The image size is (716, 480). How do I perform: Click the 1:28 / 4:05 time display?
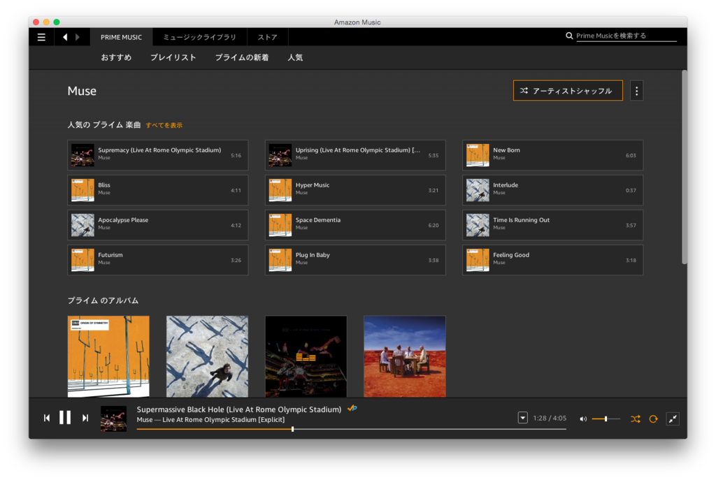[550, 418]
